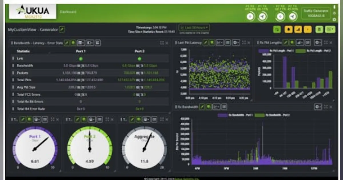Edit the Rx Bandwidth panel
Viewport: 343px width, 180px height.
pyautogui.click(x=202, y=107)
